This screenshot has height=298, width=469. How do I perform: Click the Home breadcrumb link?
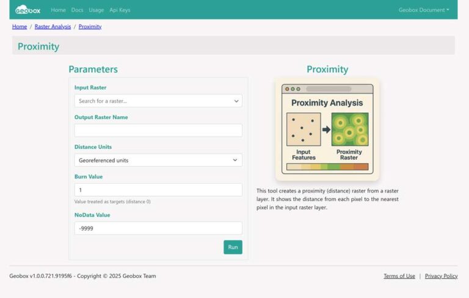click(x=20, y=27)
